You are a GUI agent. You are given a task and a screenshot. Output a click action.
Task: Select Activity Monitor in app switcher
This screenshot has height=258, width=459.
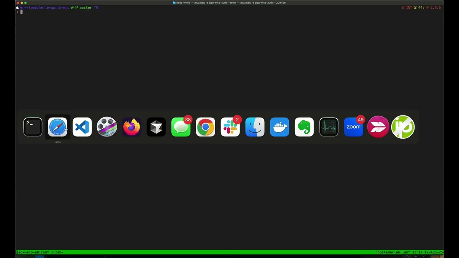click(329, 127)
